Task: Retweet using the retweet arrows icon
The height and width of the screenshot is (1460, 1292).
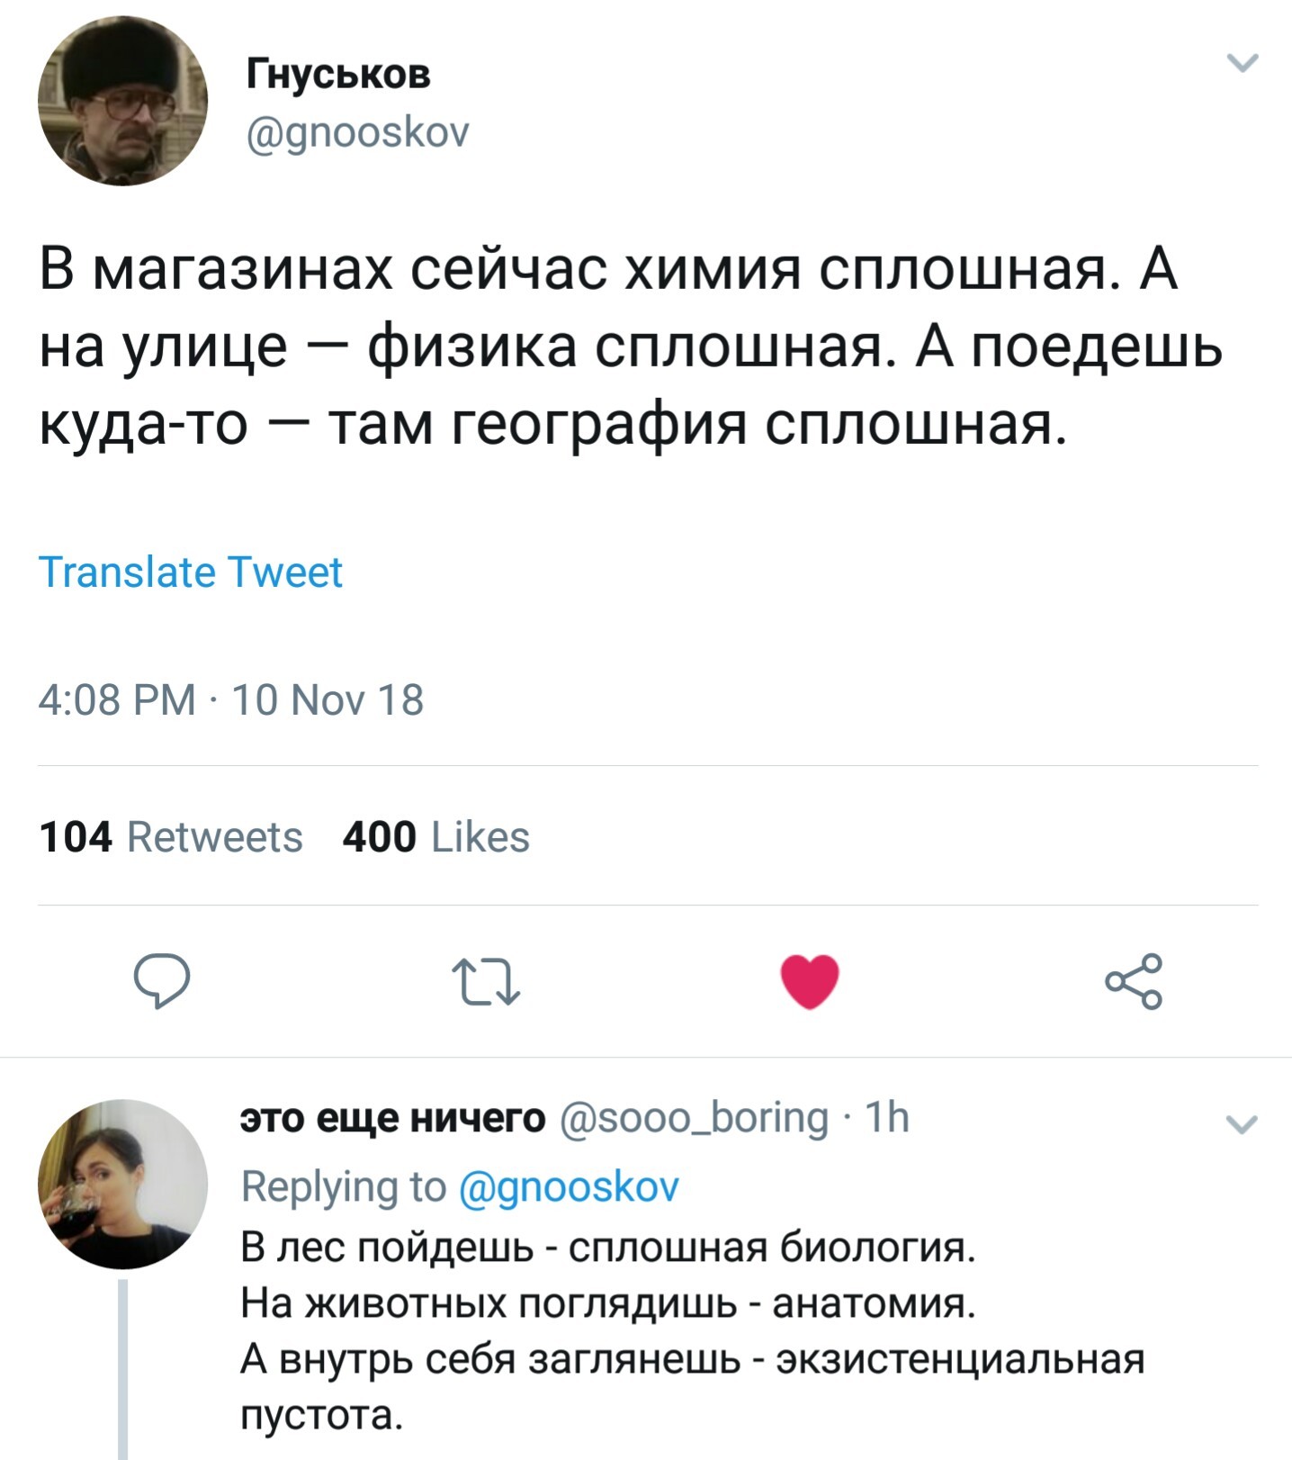Action: (x=486, y=981)
